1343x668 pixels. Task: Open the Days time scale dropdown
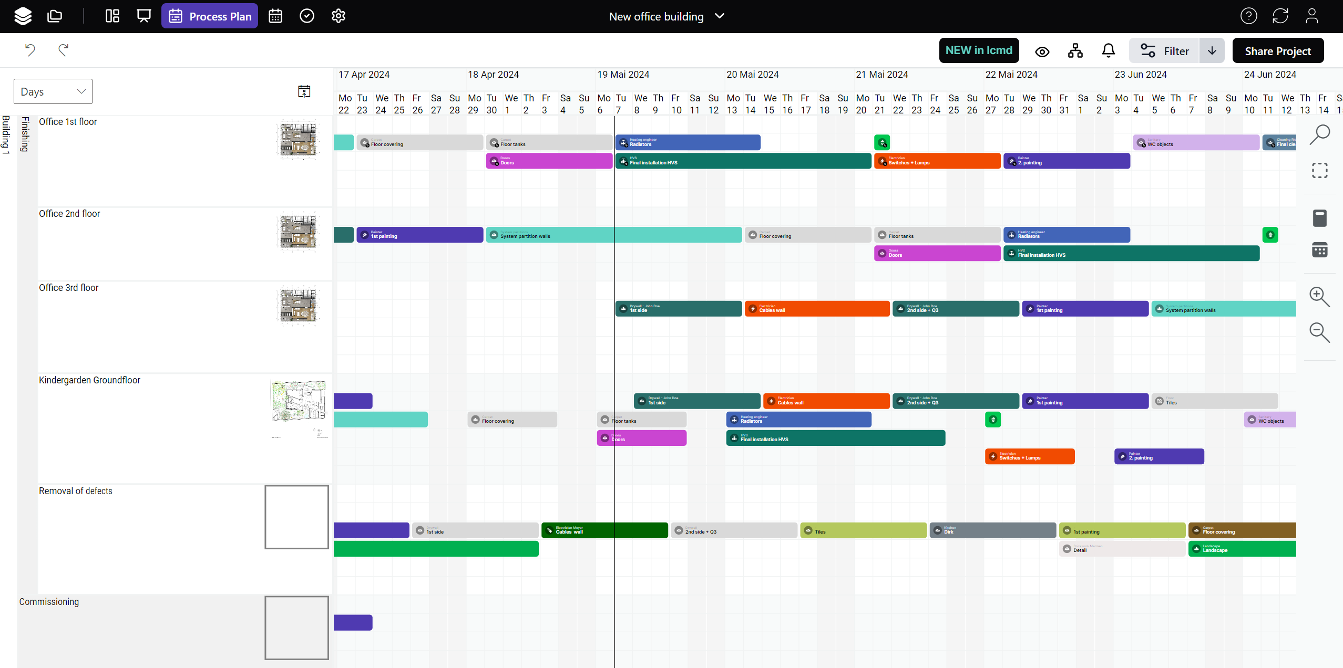[53, 91]
